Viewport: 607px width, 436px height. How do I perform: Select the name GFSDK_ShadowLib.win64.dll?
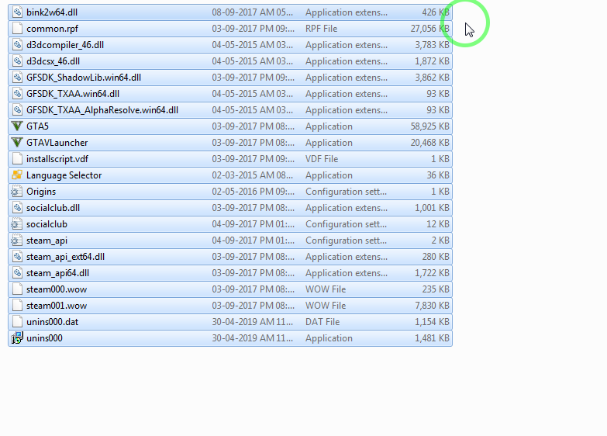coord(84,78)
